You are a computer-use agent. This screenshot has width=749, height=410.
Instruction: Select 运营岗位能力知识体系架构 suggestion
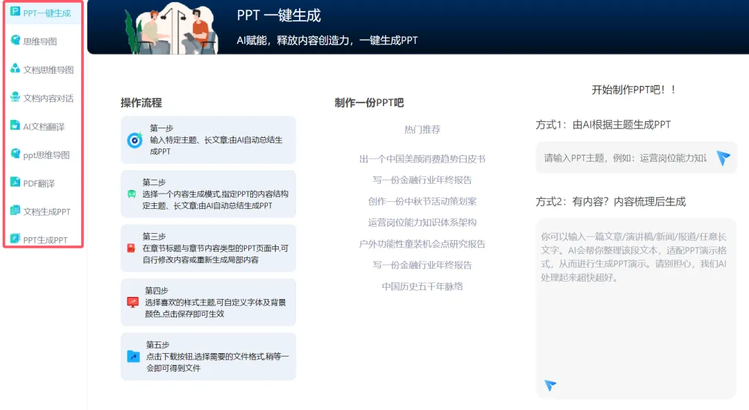(x=422, y=223)
